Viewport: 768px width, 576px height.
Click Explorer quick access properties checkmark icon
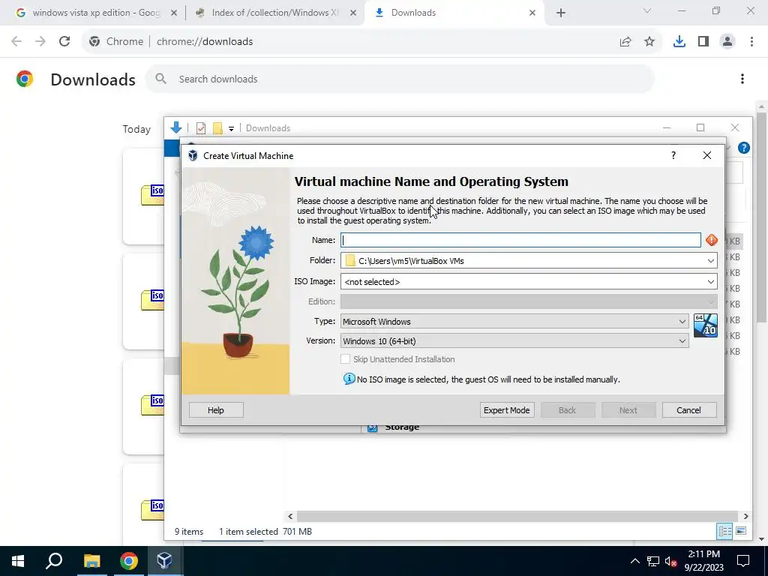(x=201, y=128)
